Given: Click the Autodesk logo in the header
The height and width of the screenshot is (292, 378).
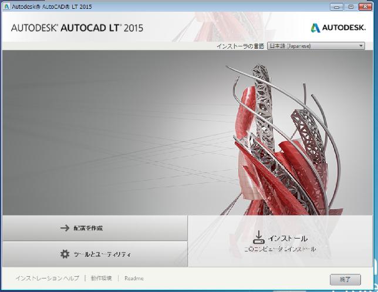Looking at the screenshot, I should coord(338,28).
